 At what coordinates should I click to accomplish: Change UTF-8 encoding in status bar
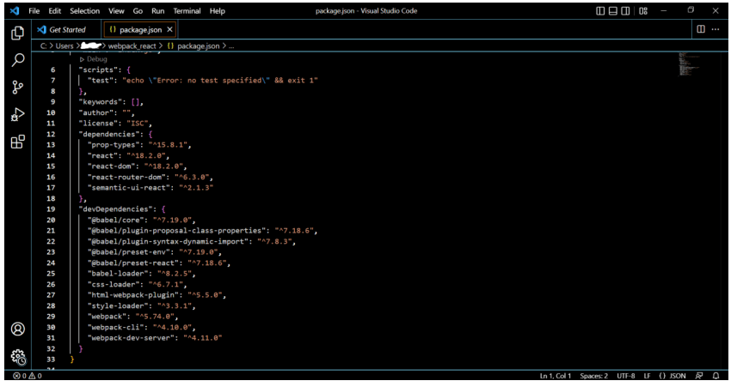[625, 376]
